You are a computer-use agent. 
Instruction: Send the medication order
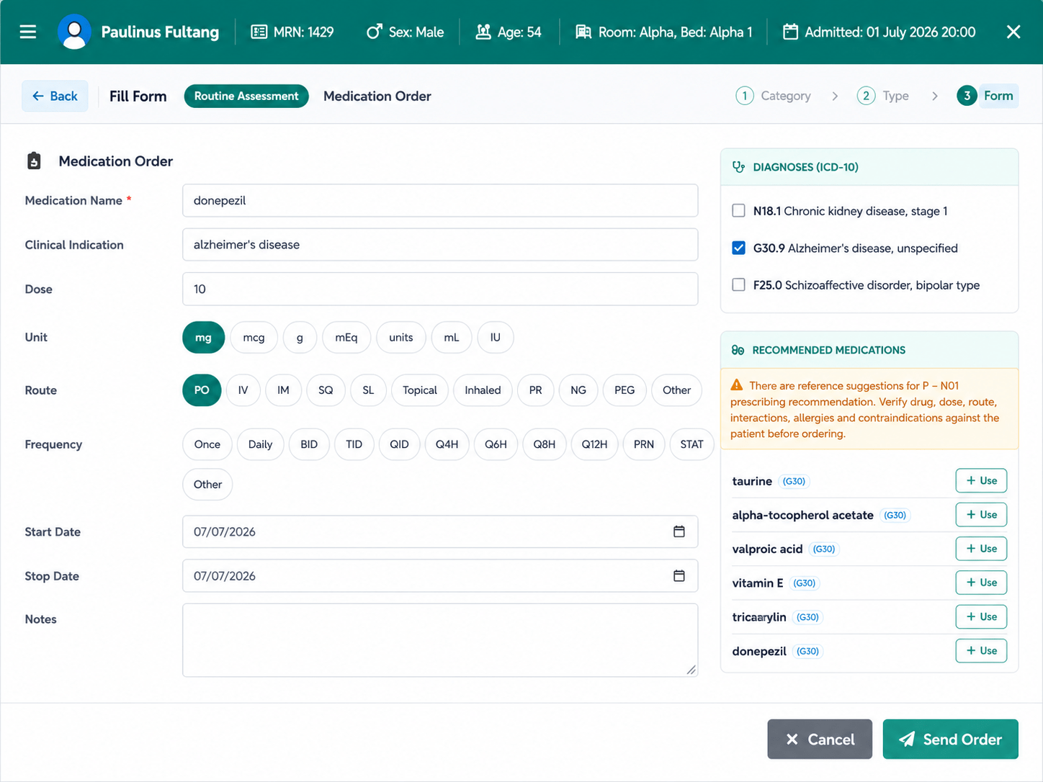click(951, 739)
